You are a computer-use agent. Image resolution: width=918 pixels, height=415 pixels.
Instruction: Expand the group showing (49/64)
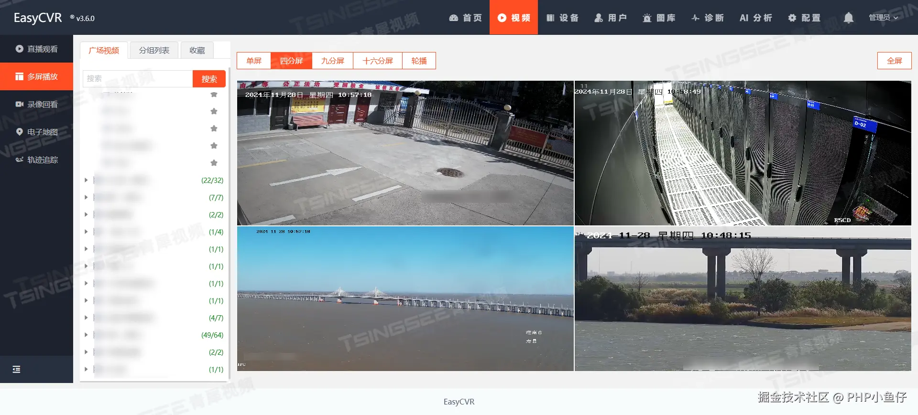(86, 335)
